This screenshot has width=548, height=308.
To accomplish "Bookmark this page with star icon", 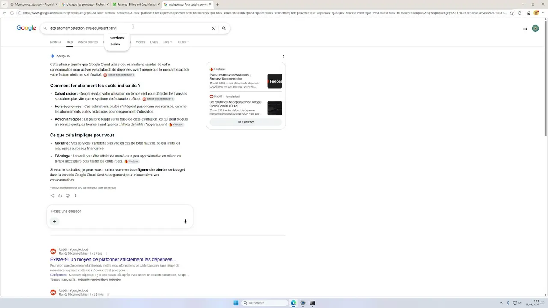I will coord(512,13).
